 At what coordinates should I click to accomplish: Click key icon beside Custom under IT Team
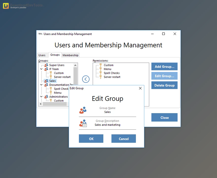tap(51, 73)
